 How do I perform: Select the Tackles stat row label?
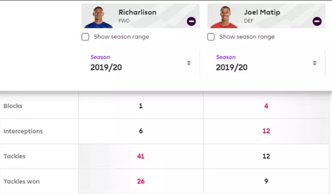[x=14, y=156]
